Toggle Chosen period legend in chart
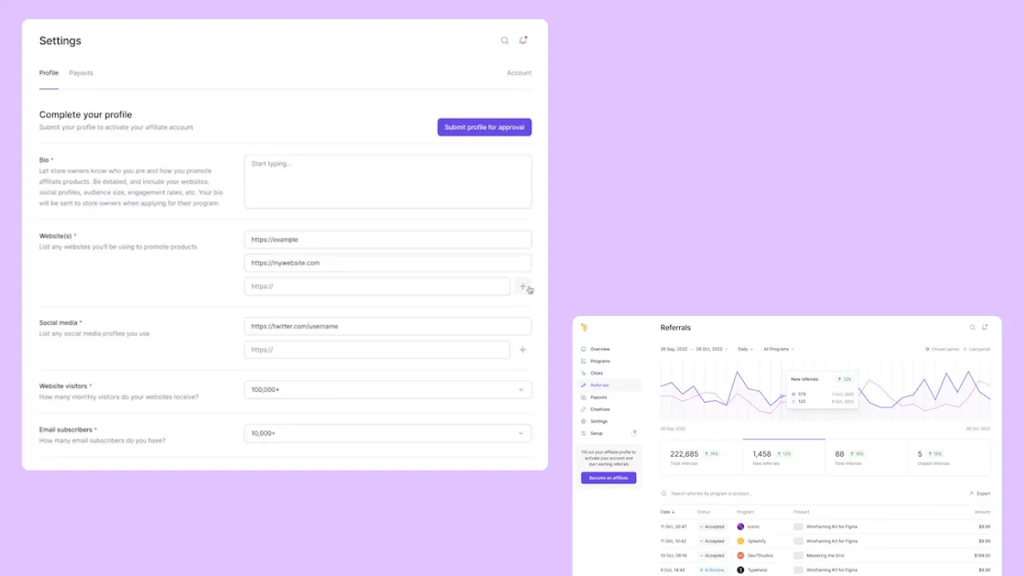The height and width of the screenshot is (576, 1024). tap(942, 349)
